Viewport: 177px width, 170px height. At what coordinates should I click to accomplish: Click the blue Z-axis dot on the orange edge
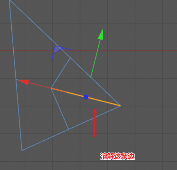click(x=86, y=97)
